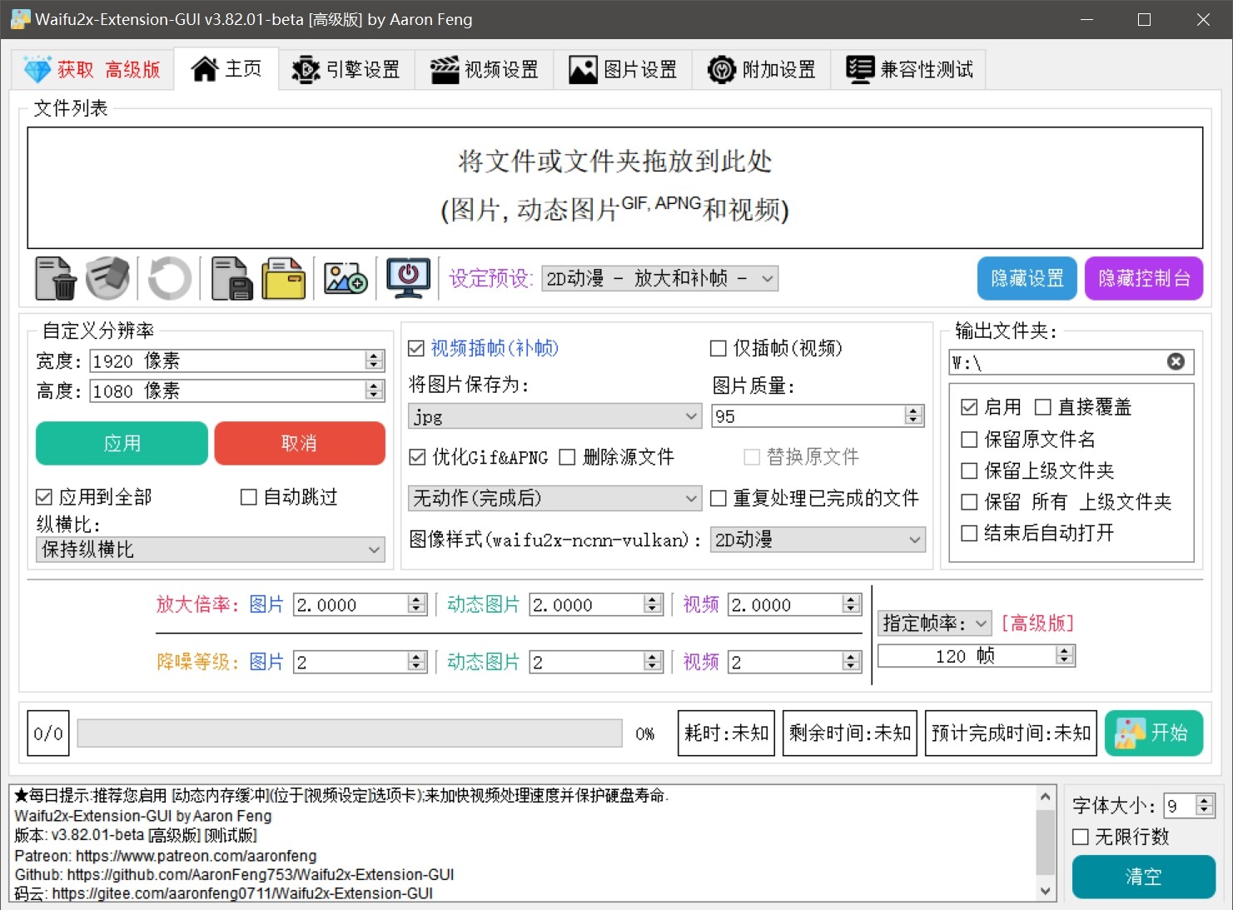
Task: Click the refresh/reset list icon
Action: pos(169,278)
